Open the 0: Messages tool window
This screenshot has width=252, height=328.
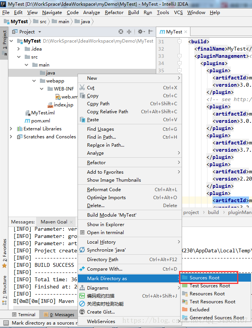click(59, 315)
